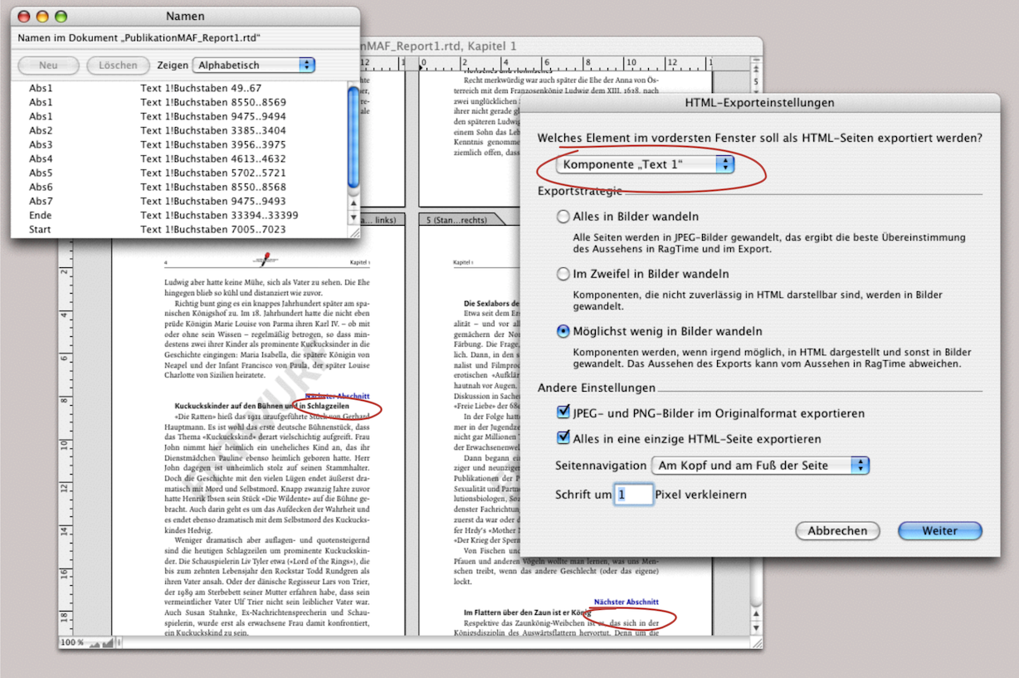Click the Abbrechen button

pyautogui.click(x=837, y=531)
